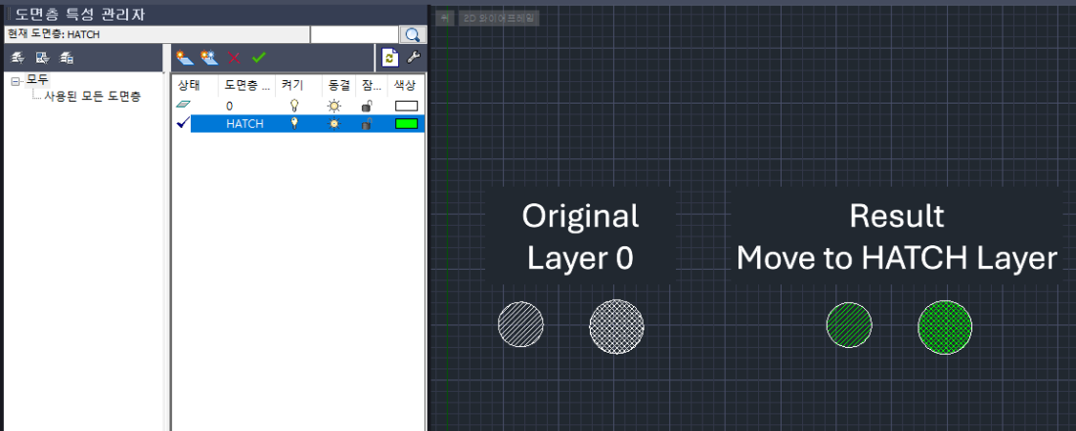Open the green color swatch for HATCH
The image size is (1076, 431).
406,124
